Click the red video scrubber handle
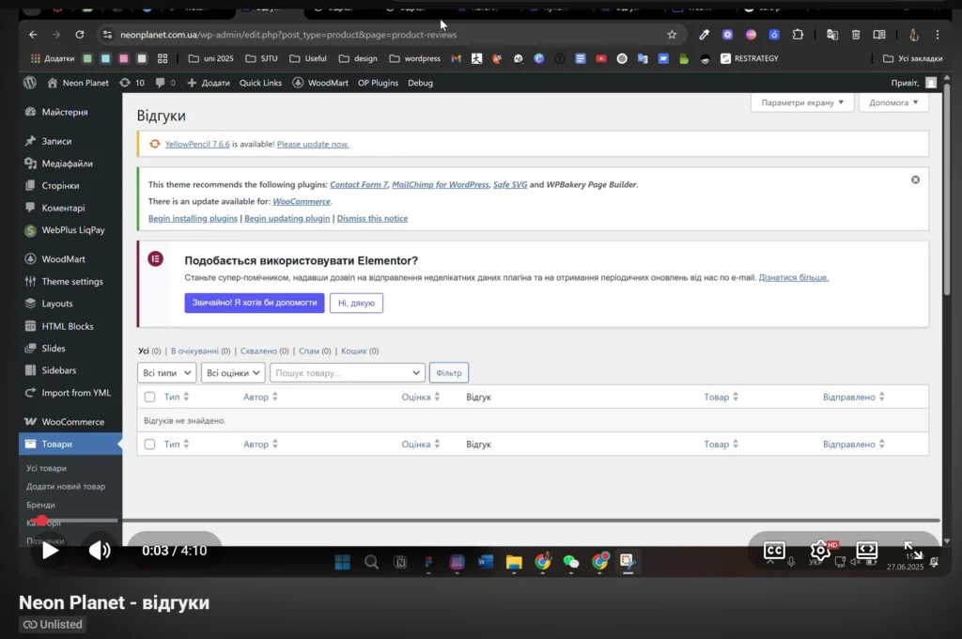 pyautogui.click(x=41, y=521)
